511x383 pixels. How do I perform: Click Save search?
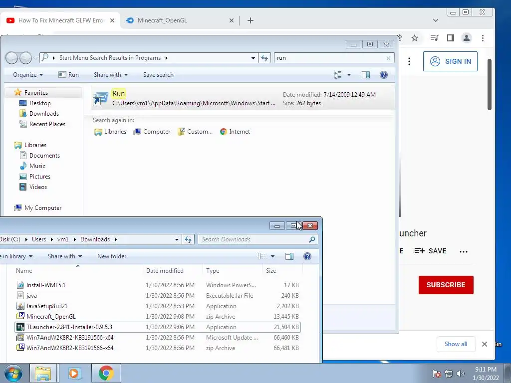(158, 75)
